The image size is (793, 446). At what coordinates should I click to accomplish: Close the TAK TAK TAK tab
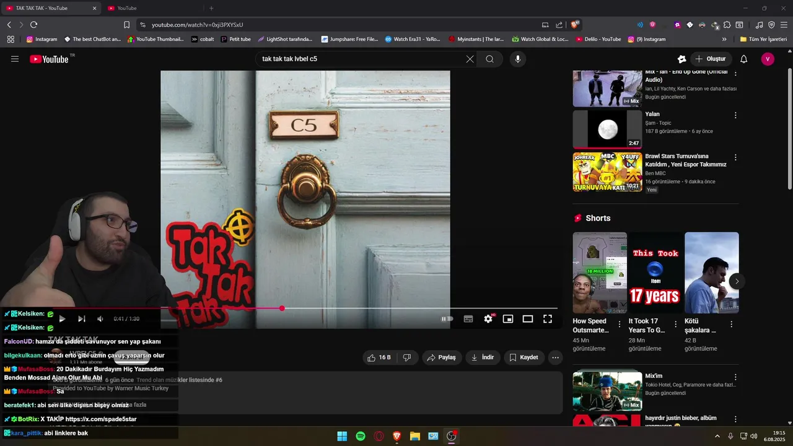click(94, 8)
